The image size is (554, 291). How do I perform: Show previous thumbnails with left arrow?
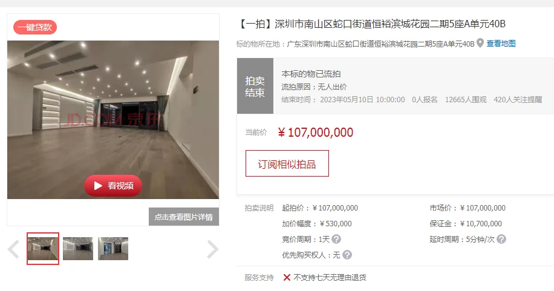(13, 249)
